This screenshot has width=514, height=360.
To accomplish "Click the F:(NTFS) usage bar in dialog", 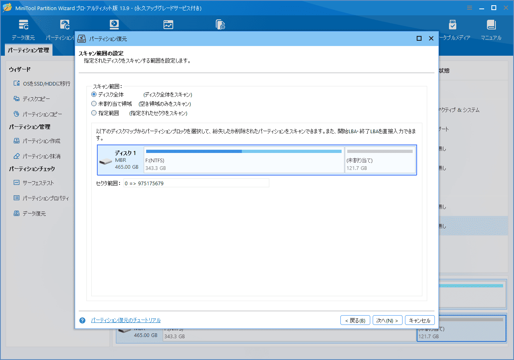I will (244, 151).
